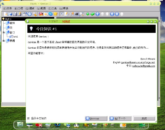This screenshot has width=165, height=130.
Task: Click the panda icon in the dock
Action: [76, 125]
